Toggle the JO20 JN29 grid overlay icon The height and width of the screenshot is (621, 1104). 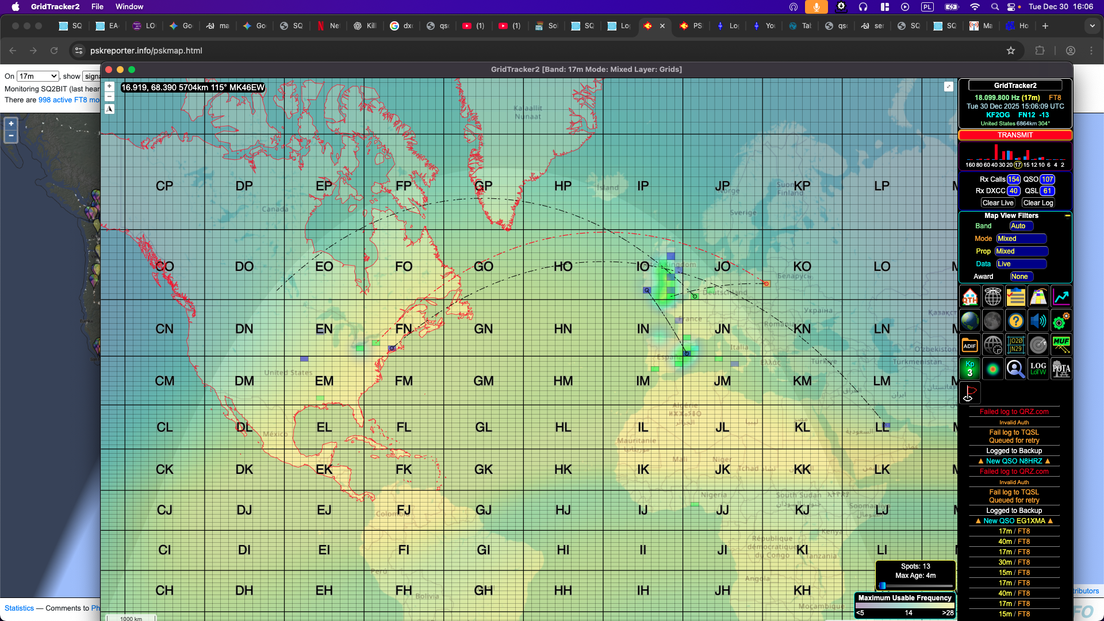[1015, 344]
